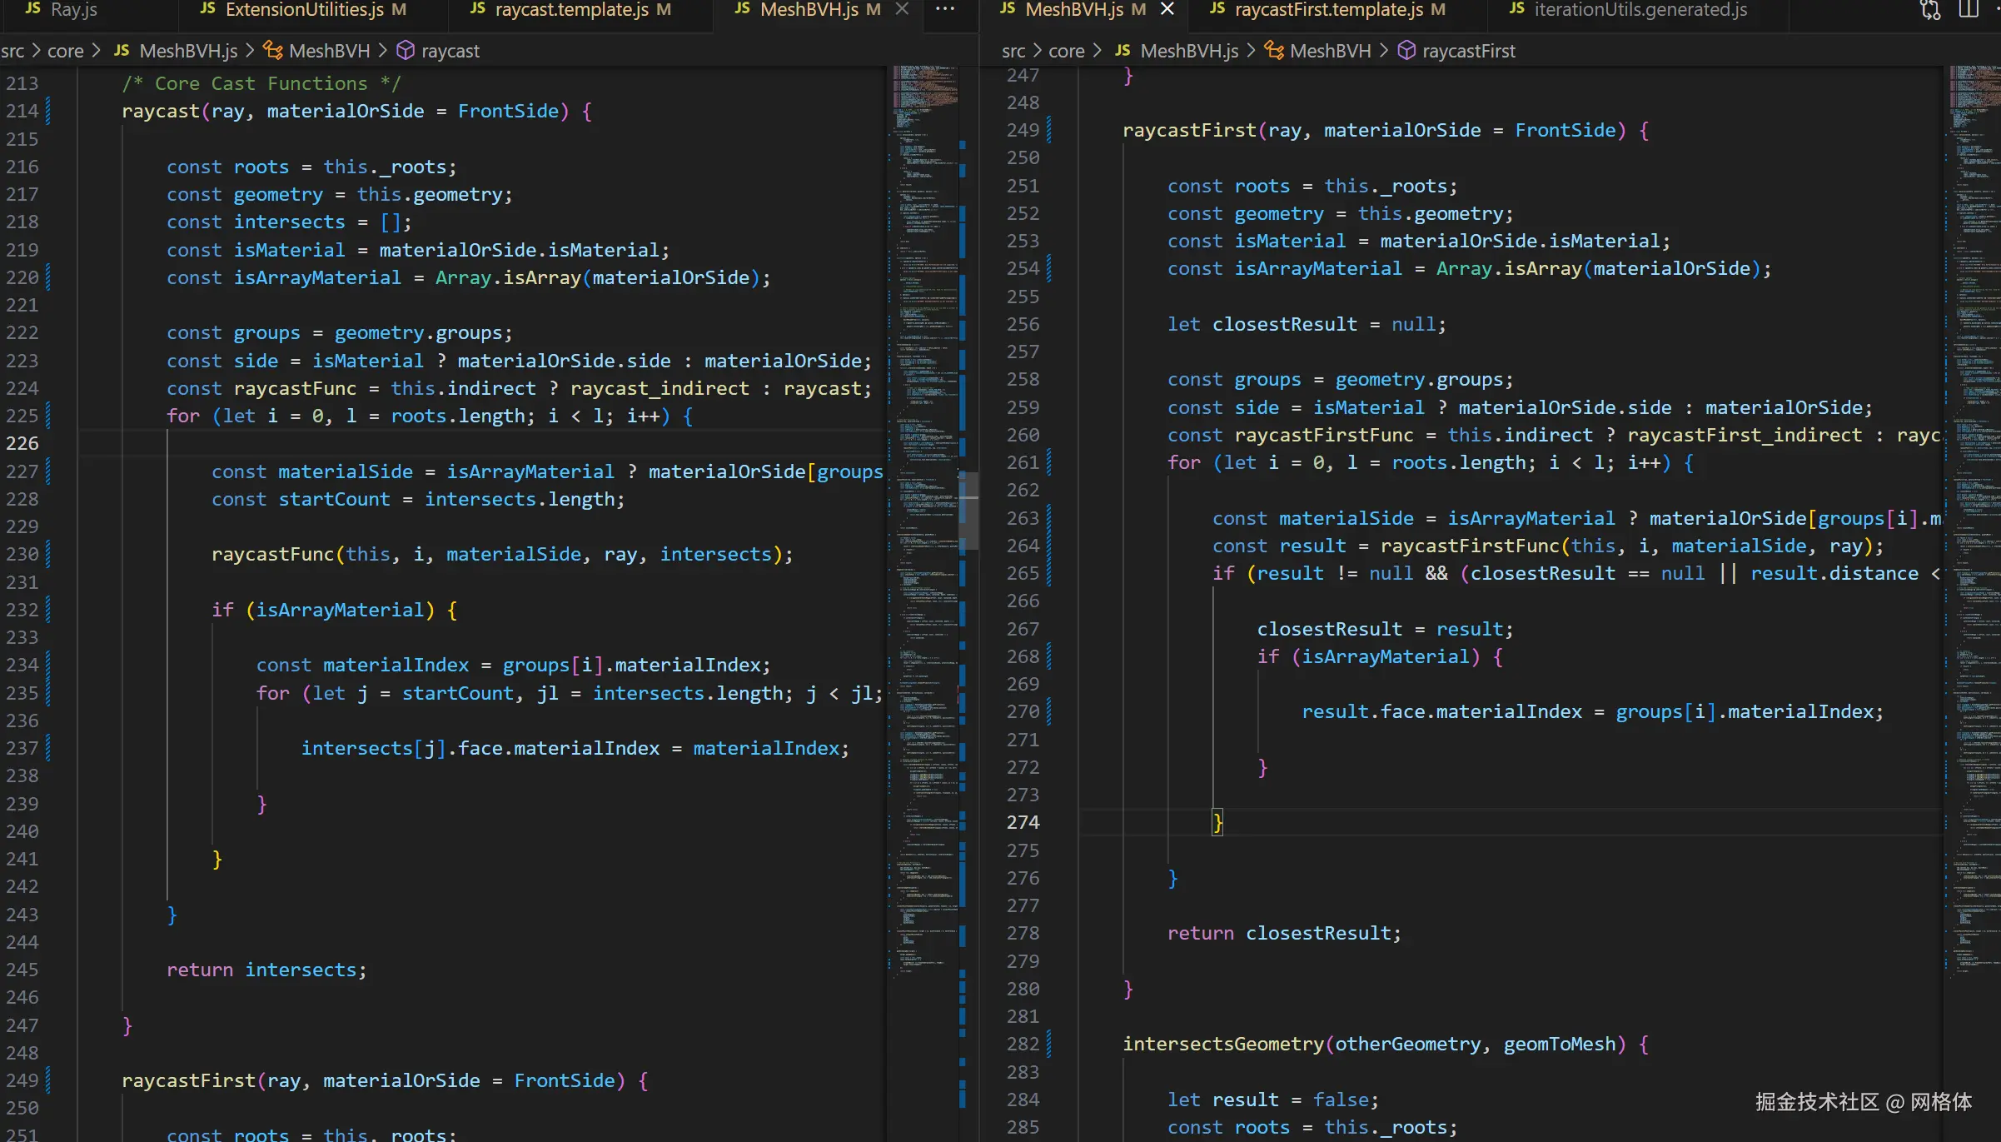Screen dimensions: 2001x1142
Task: Open left editor group's More Actions ellipsis
Action: [x=945, y=9]
